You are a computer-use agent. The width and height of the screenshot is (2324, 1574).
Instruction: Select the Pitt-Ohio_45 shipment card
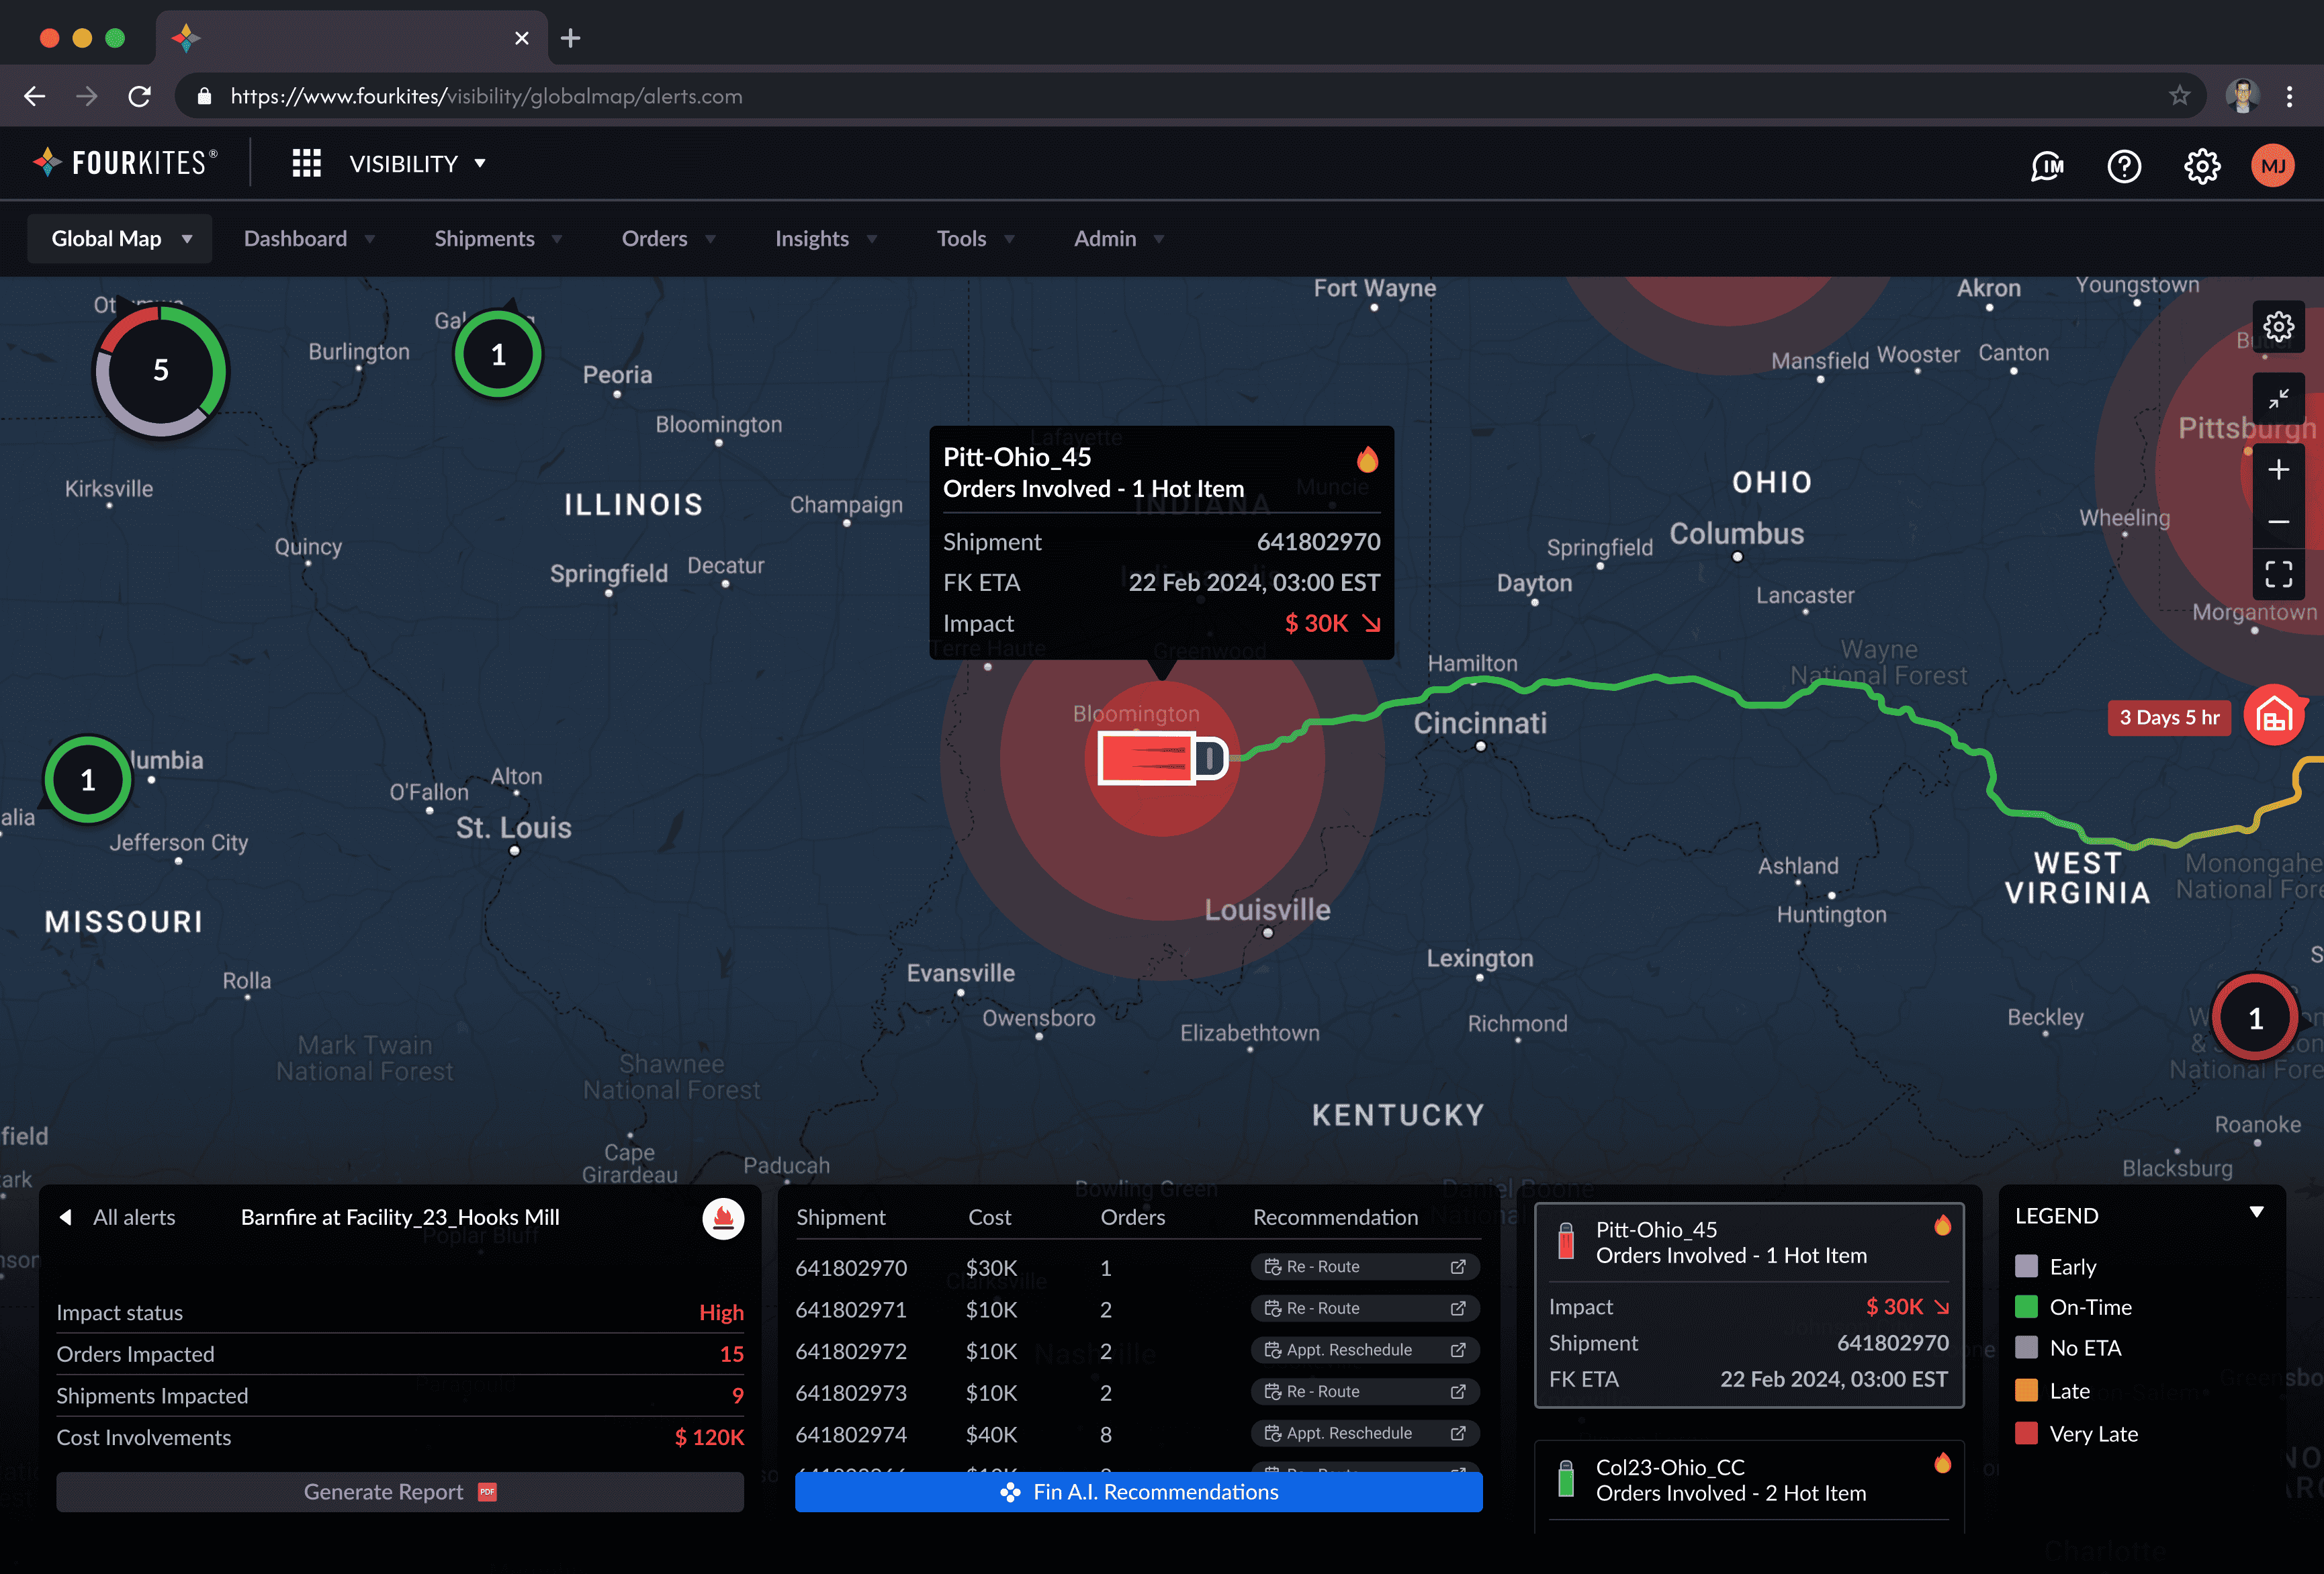click(1749, 1305)
